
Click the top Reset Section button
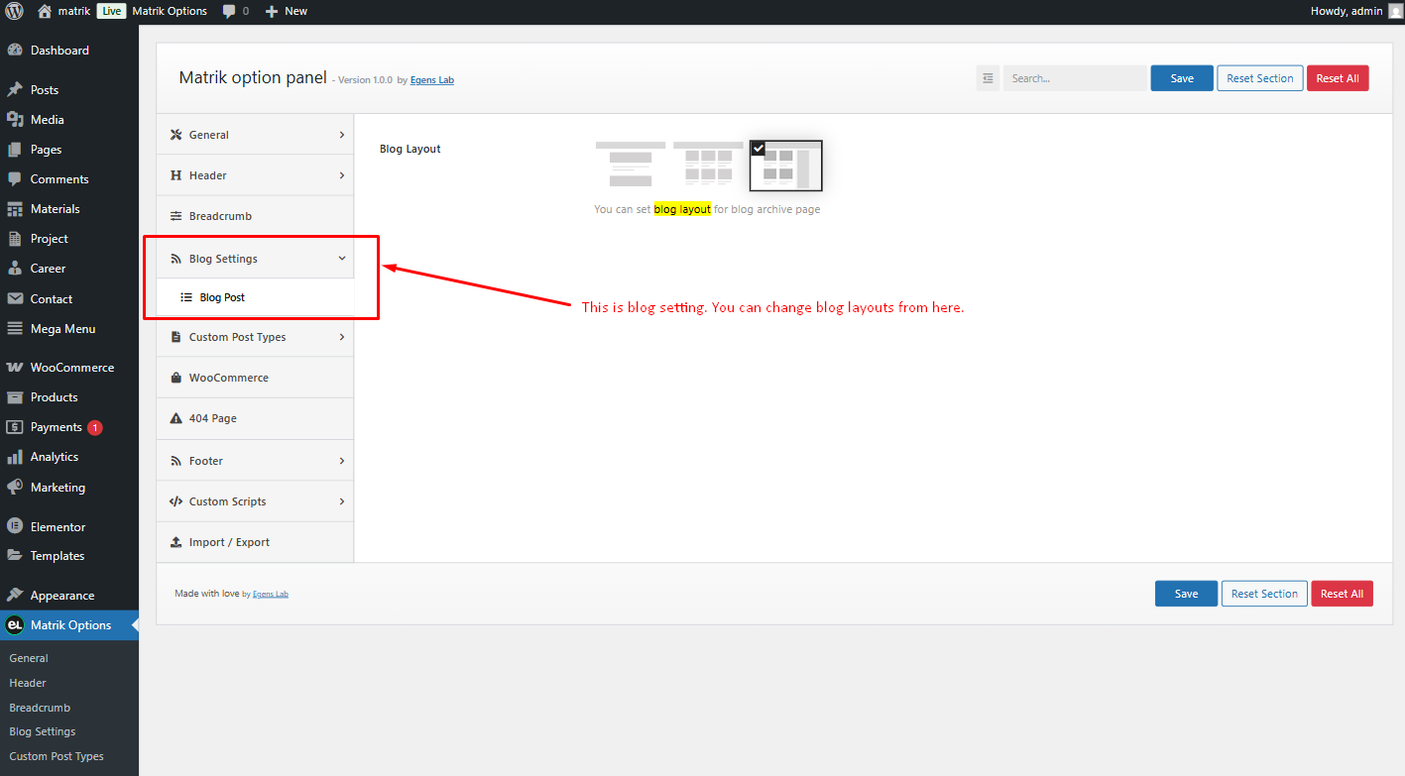pos(1260,78)
